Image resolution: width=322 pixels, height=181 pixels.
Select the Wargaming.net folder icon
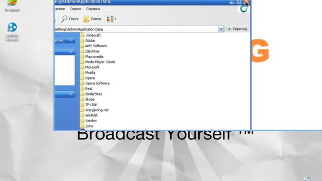pyautogui.click(x=82, y=110)
